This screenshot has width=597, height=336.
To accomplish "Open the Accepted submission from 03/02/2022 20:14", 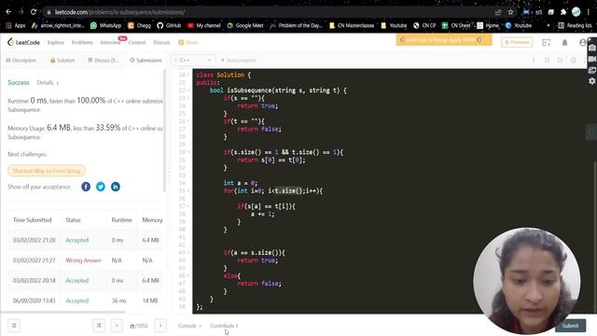I will click(x=76, y=280).
